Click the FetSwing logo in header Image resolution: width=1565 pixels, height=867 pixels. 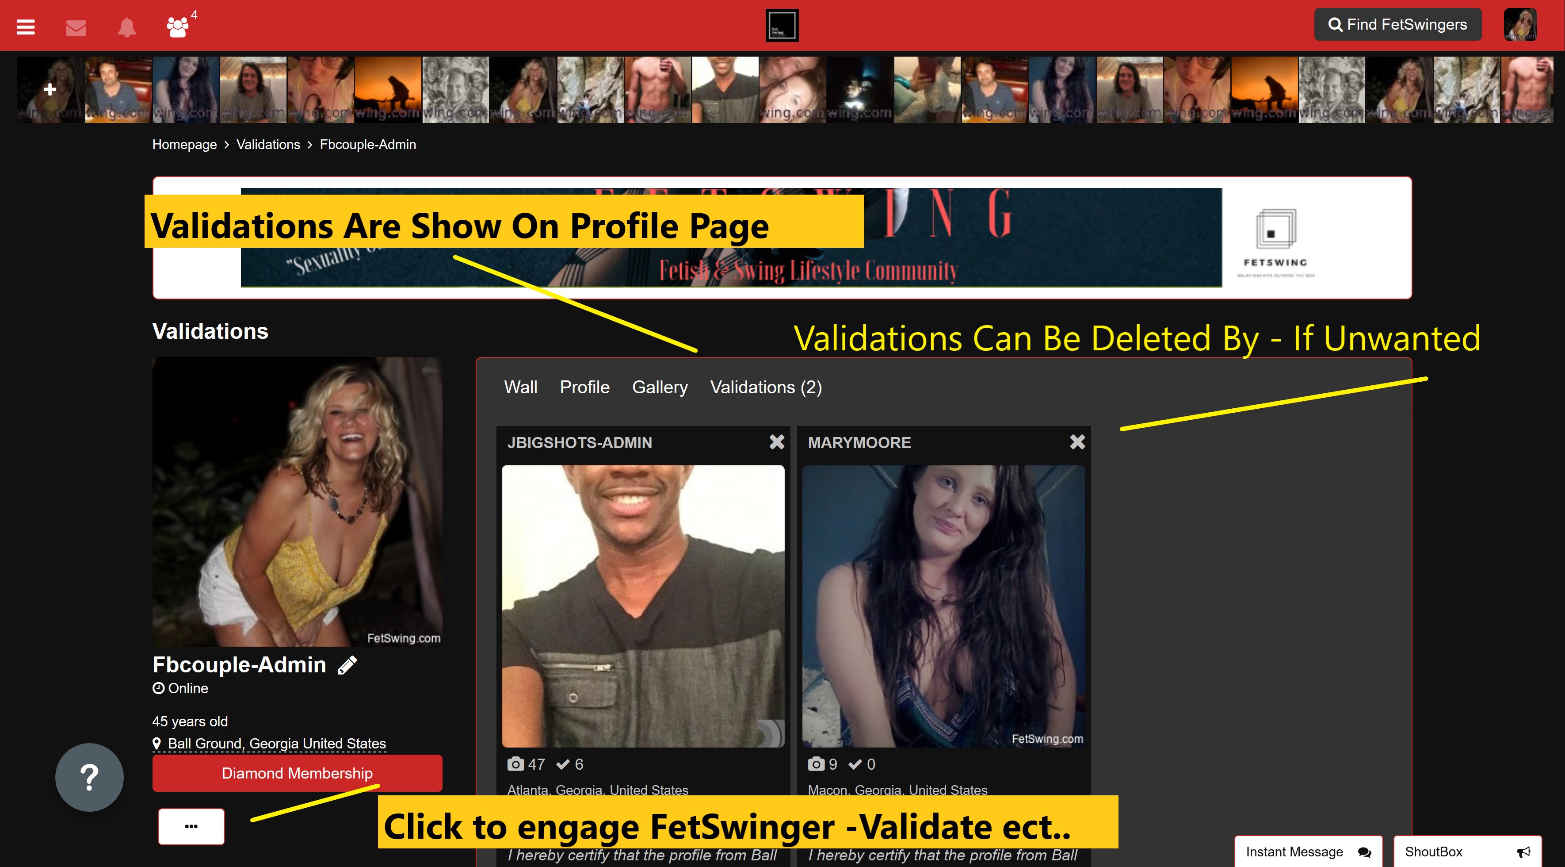click(782, 26)
